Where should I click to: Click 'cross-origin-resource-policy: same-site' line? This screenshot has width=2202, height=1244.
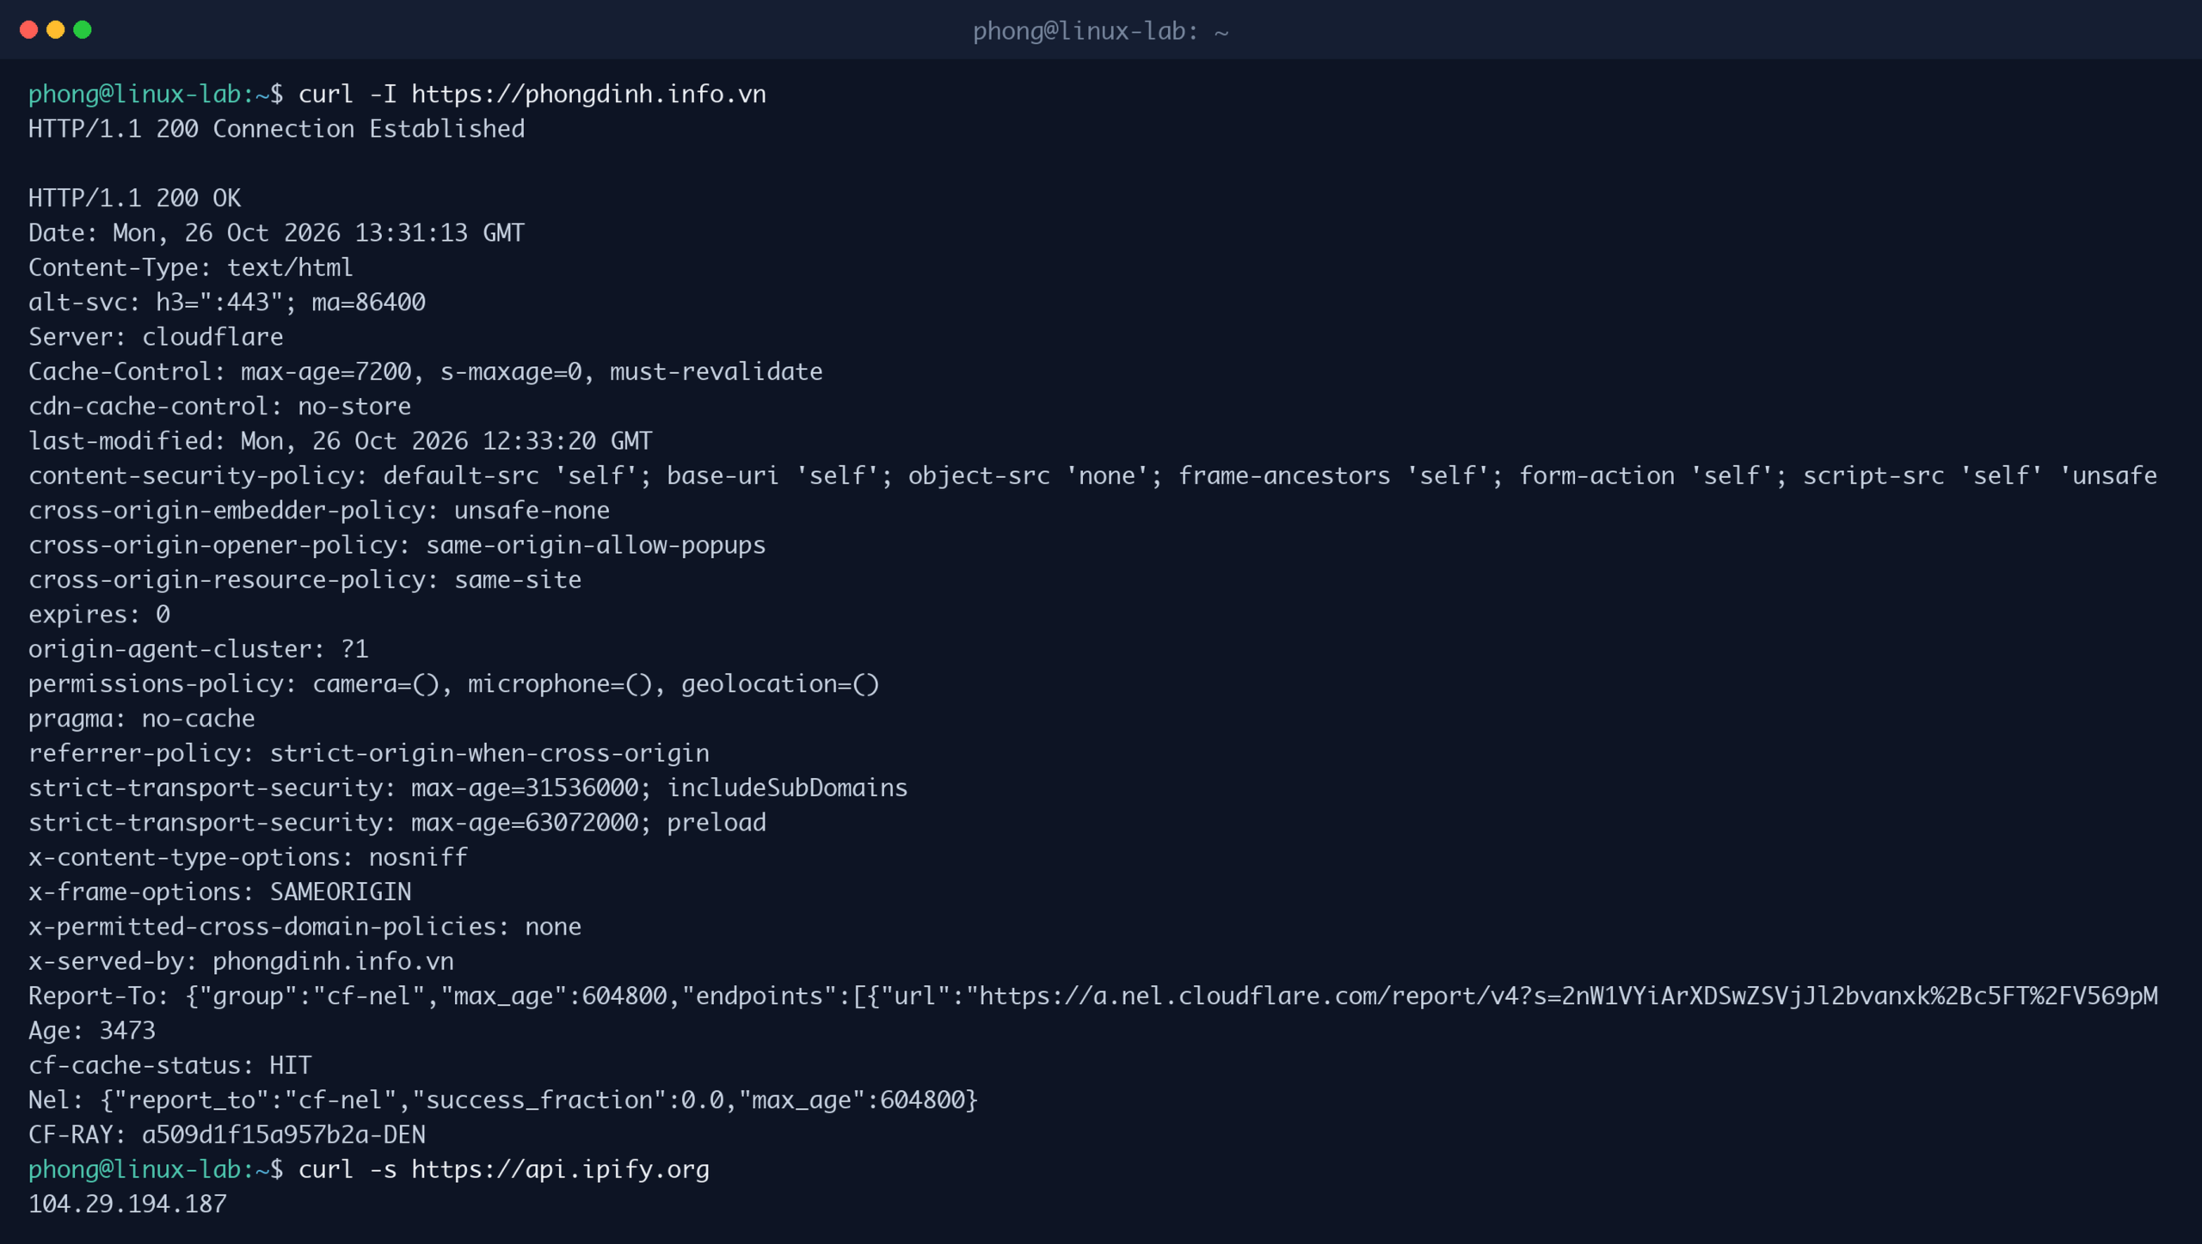[x=304, y=580]
